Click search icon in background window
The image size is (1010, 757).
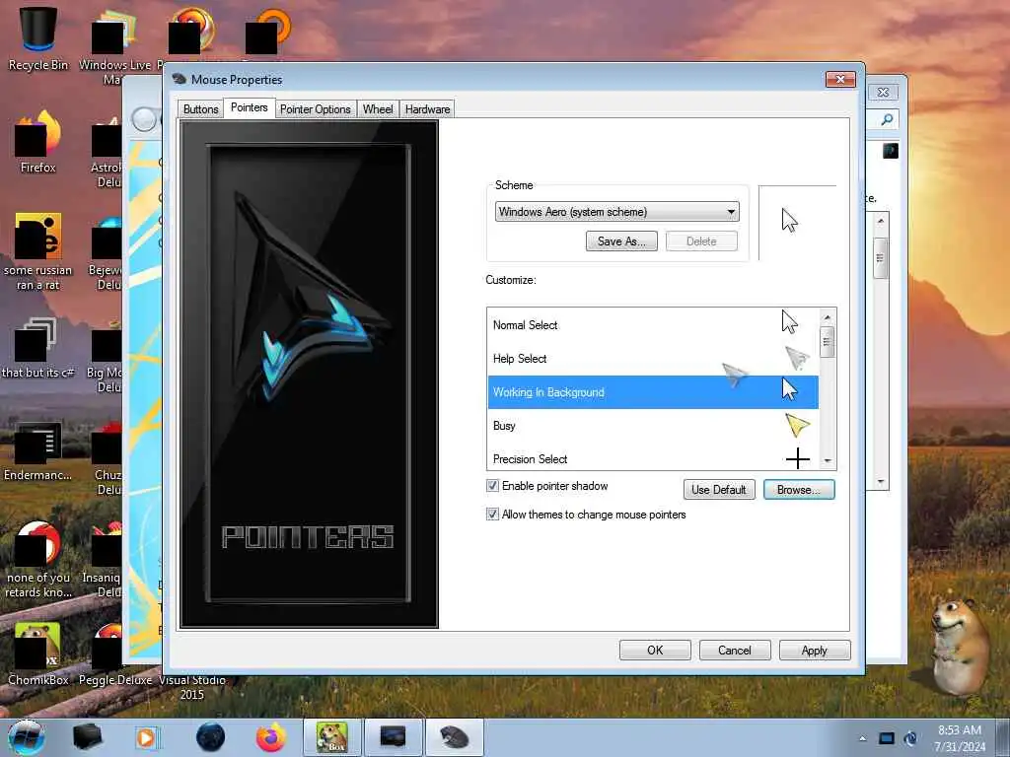pos(887,119)
